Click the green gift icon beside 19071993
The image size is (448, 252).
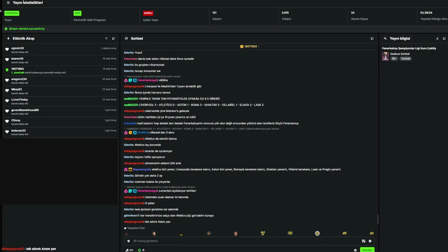point(7,70)
